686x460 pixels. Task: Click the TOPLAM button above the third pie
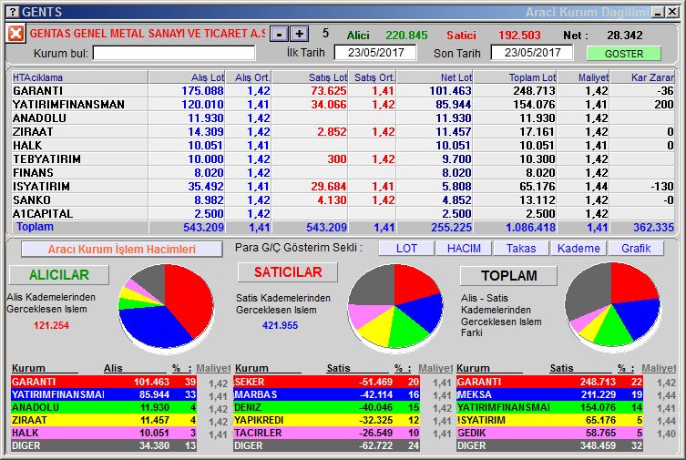coord(509,275)
